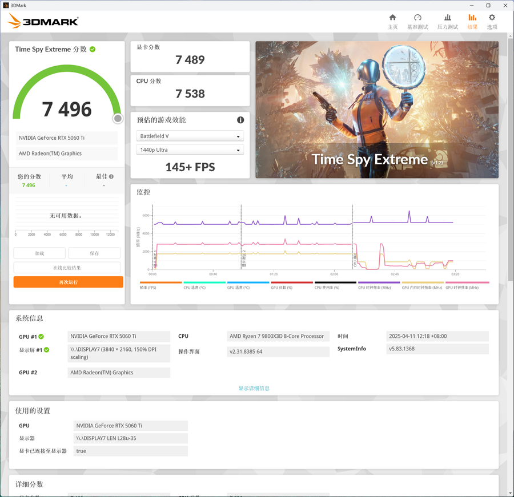514x497 pixels.
Task: Click the GPU #2 AMD Radeon(TM) Graphics field
Action: 119,373
